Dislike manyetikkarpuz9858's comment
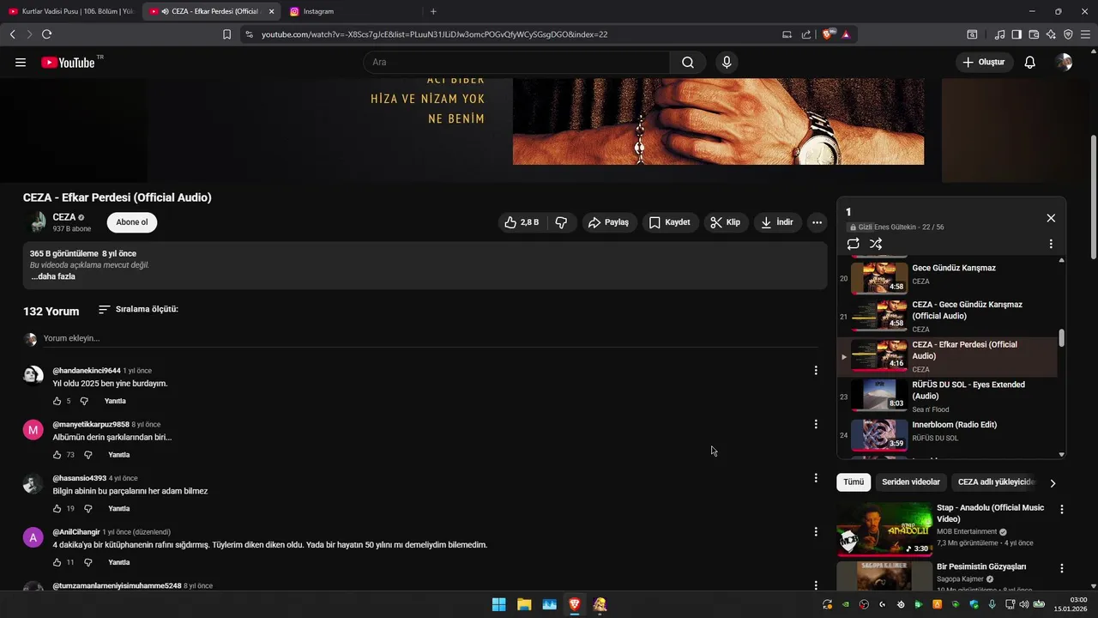The image size is (1098, 618). (87, 455)
